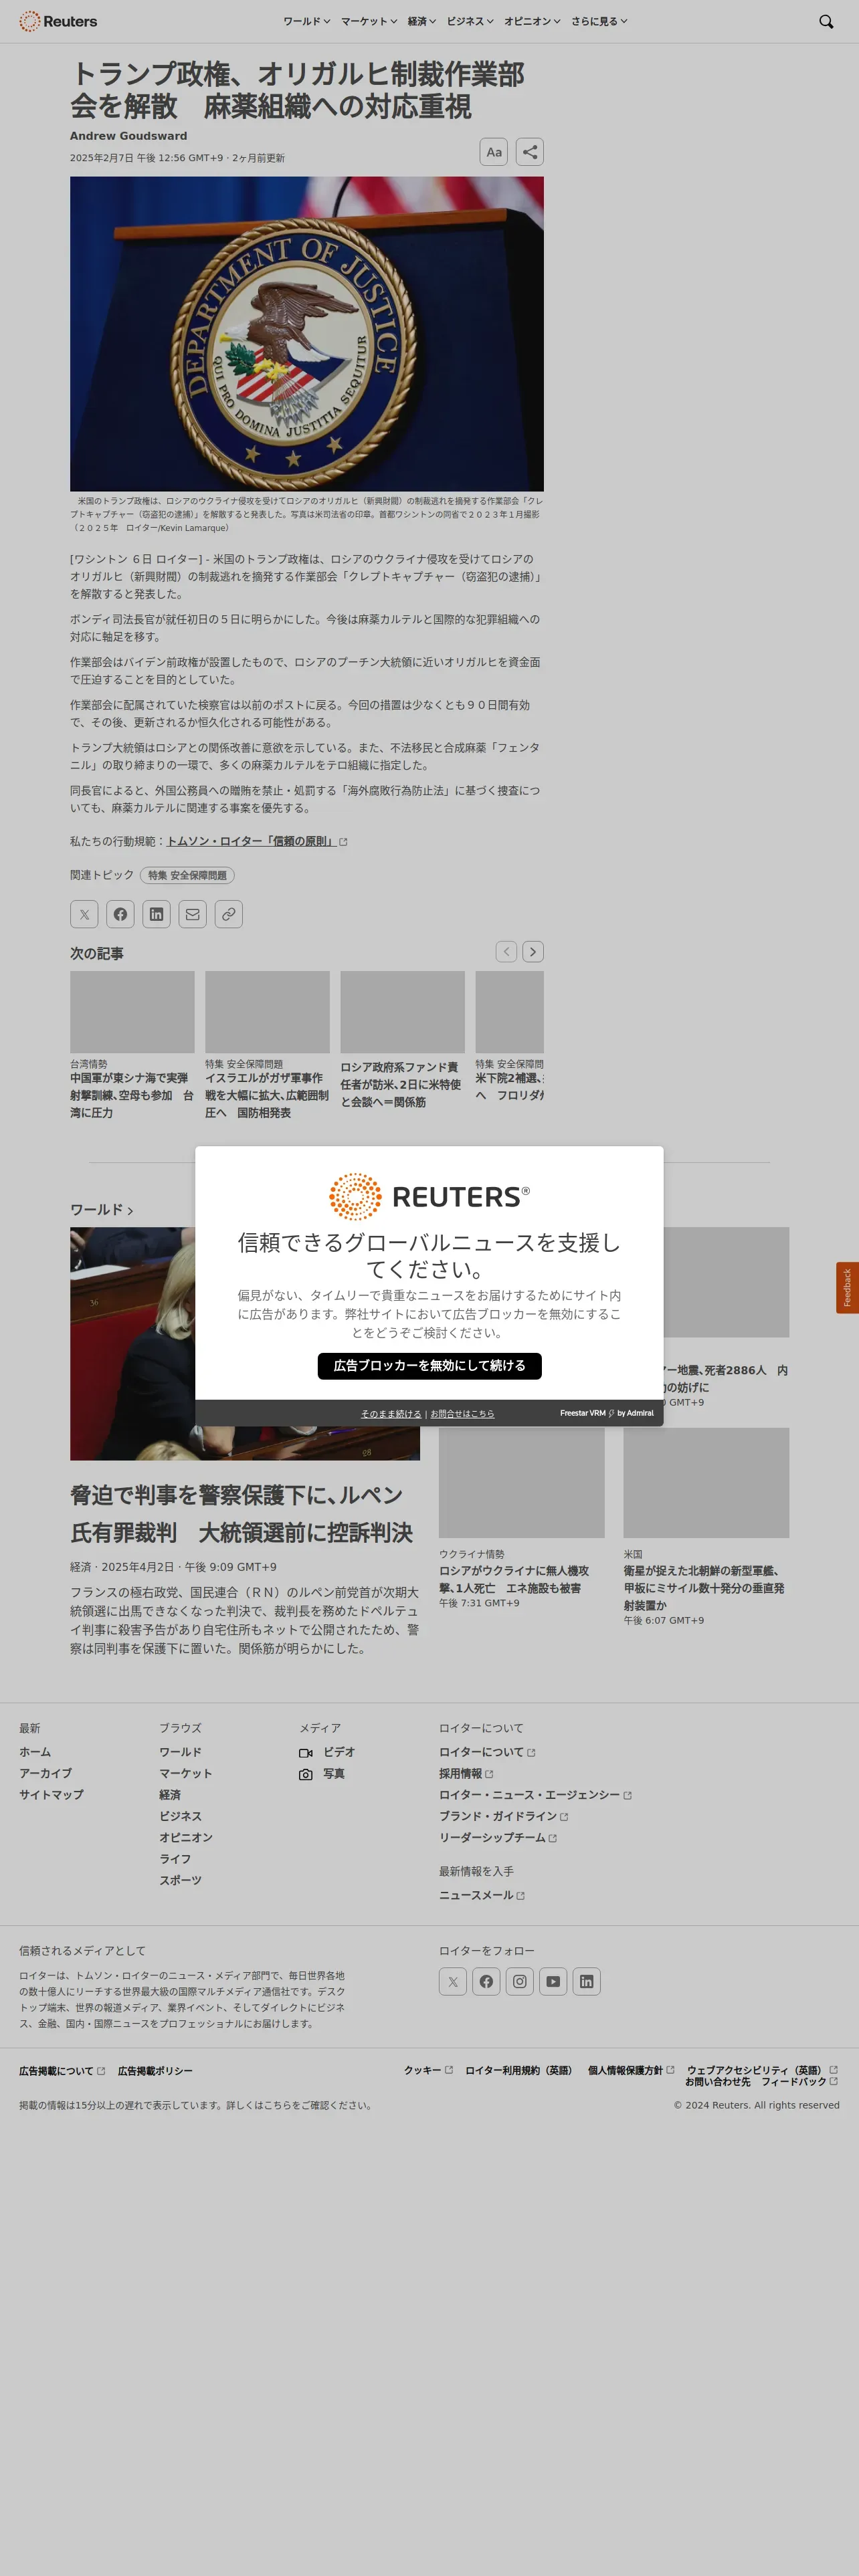Open ロイター・ニュース・エージェンシー link

535,1795
